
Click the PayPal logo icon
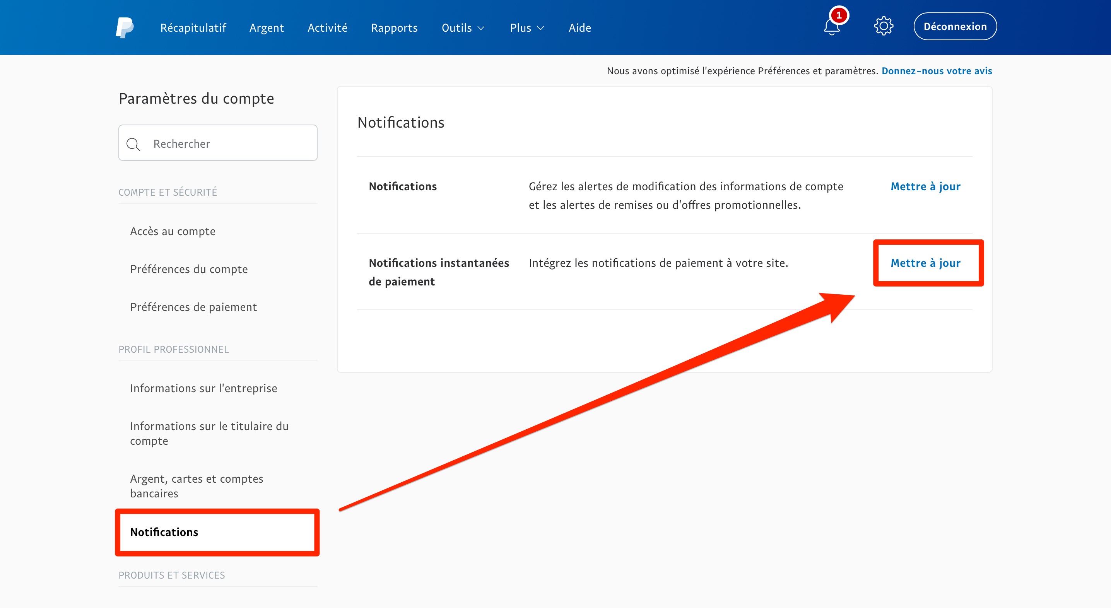(x=125, y=27)
